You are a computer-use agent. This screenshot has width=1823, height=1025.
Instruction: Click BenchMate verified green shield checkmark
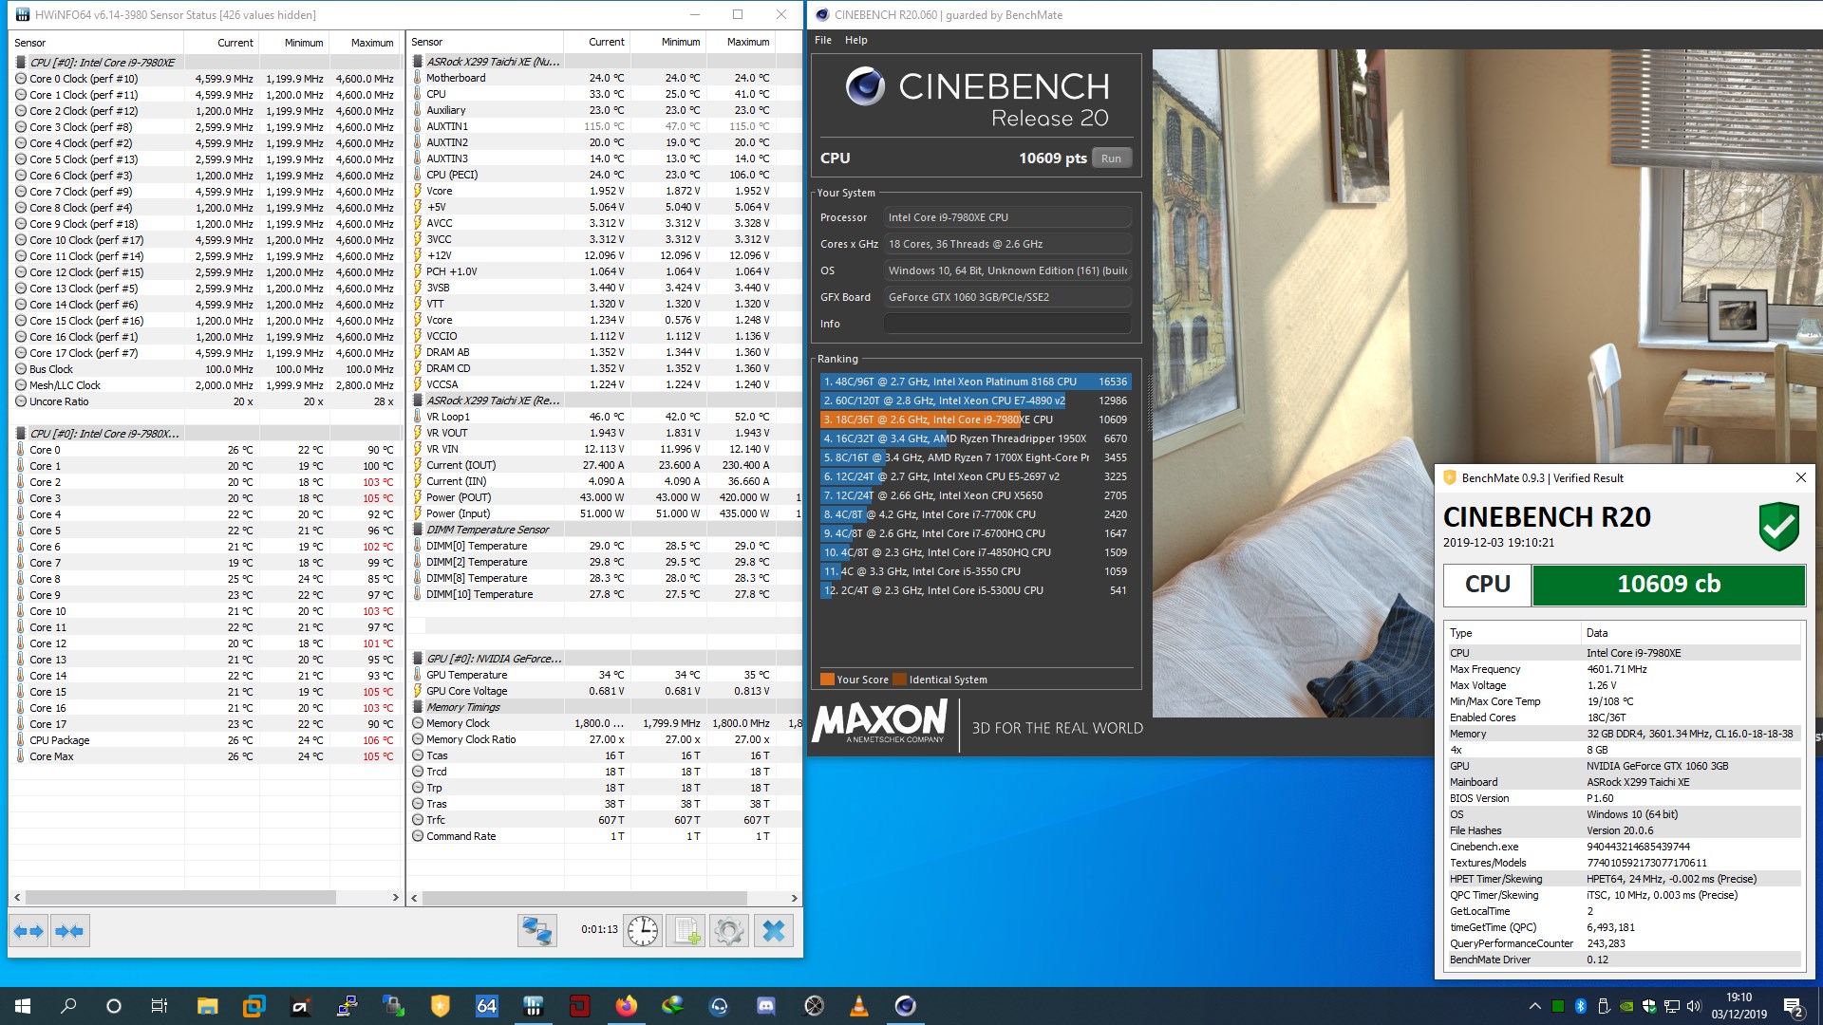point(1778,527)
